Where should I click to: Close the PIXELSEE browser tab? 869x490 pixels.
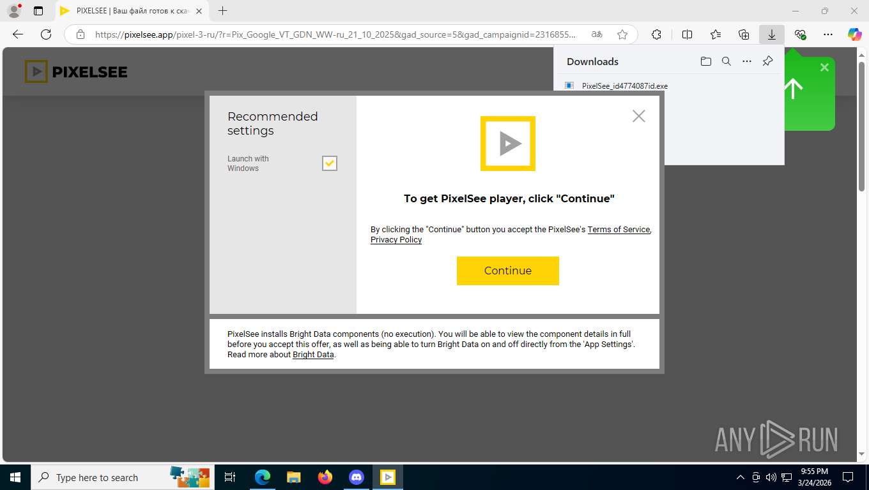(199, 11)
